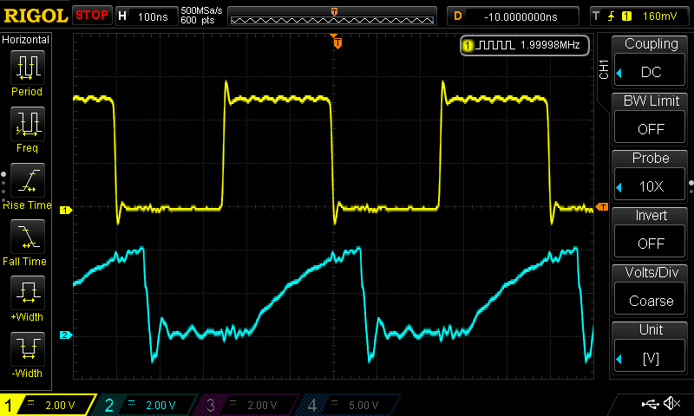Image resolution: width=694 pixels, height=416 pixels.
Task: Click the trigger level 160mV readout
Action: (x=659, y=16)
